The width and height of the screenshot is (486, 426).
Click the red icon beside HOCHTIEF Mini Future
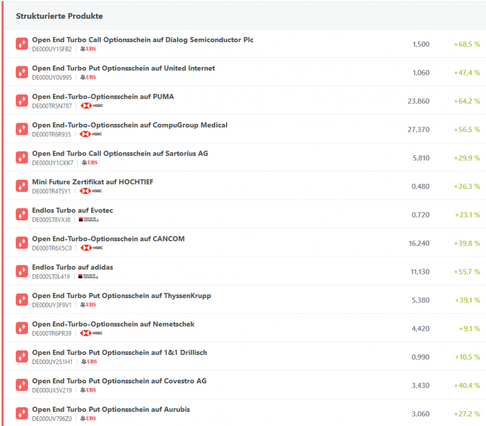(22, 186)
